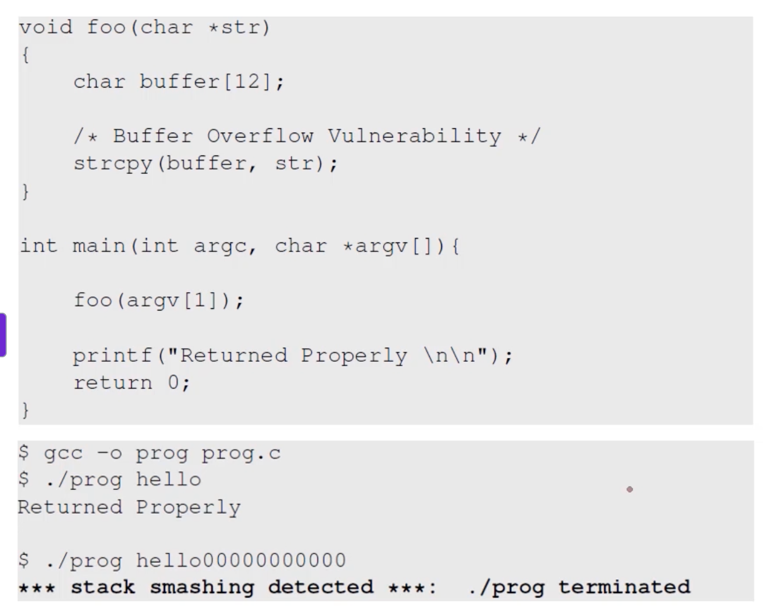Click the stack smashing detected message

point(223,587)
